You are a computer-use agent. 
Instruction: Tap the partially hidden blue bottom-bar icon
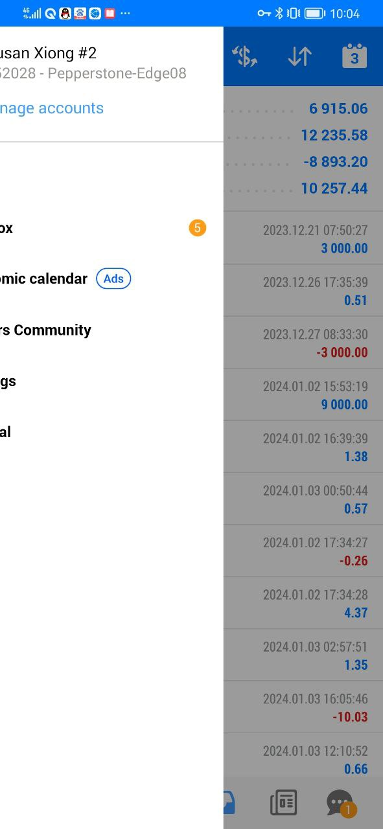click(229, 802)
